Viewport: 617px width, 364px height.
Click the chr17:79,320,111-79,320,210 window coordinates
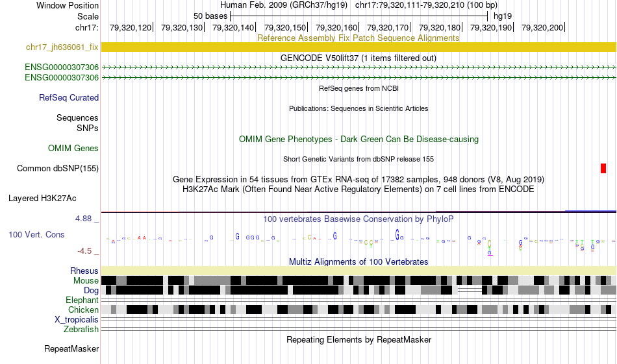[426, 5]
